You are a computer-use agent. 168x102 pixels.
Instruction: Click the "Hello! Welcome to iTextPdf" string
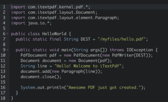pyautogui.click(x=88, y=66)
